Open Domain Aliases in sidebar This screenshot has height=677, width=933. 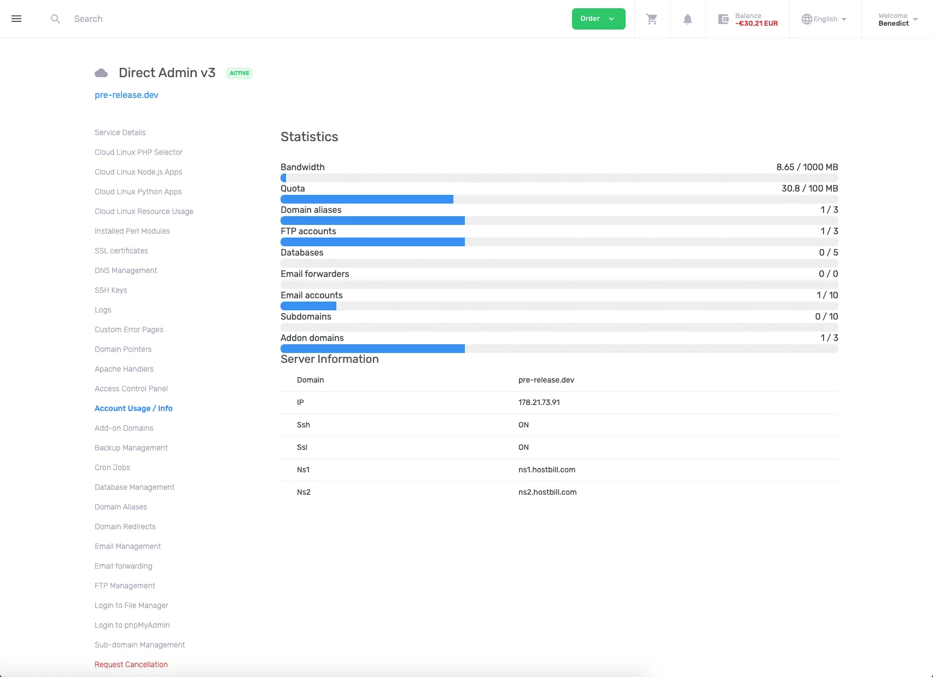tap(121, 507)
